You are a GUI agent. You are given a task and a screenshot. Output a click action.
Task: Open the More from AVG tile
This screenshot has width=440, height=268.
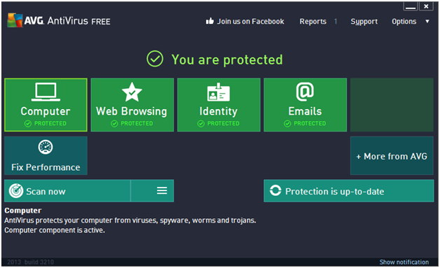[x=392, y=156]
